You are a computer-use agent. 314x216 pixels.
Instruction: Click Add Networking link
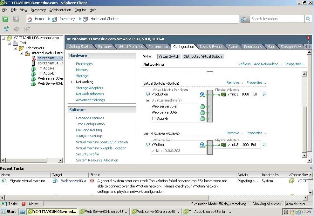pyautogui.click(x=268, y=64)
